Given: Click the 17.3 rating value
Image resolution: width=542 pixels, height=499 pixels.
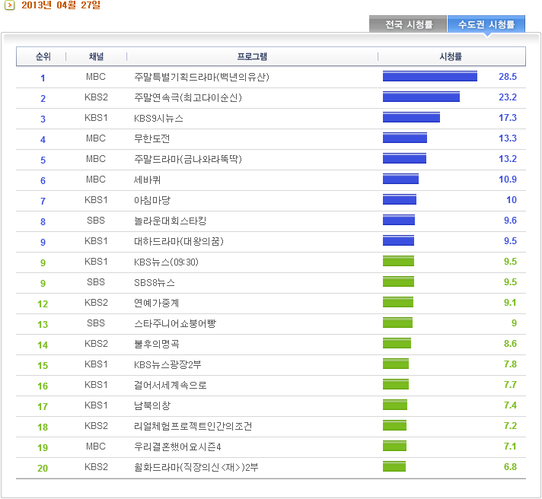Looking at the screenshot, I should (508, 118).
